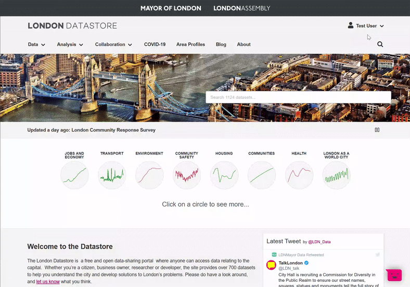Screen dimensions: 410x287
Task: Click the TalkLondon avatar in the tweet
Action: [271, 265]
